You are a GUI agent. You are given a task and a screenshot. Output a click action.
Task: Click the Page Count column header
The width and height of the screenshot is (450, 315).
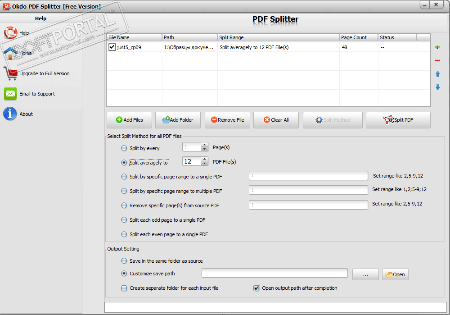pos(359,37)
